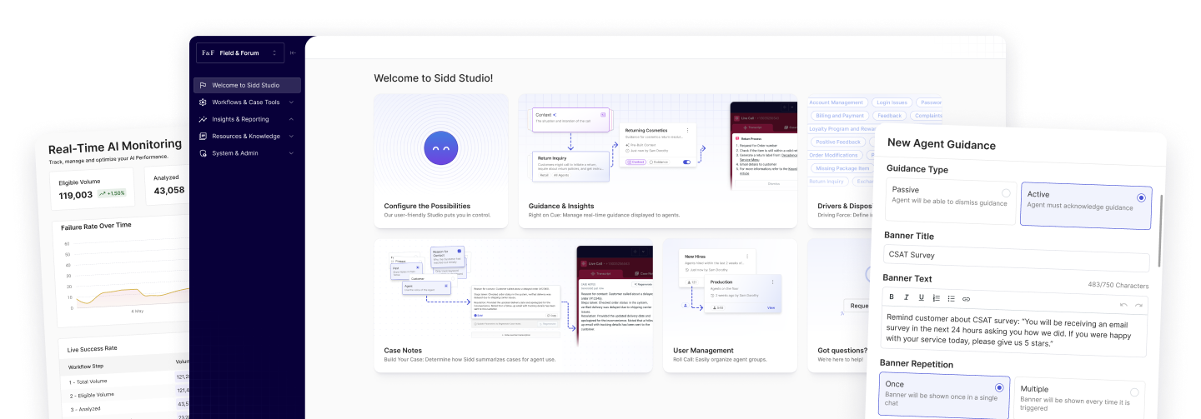Click the Eligible Volume 119,003 stat
Viewport: 1201px width, 419px height.
pos(93,191)
